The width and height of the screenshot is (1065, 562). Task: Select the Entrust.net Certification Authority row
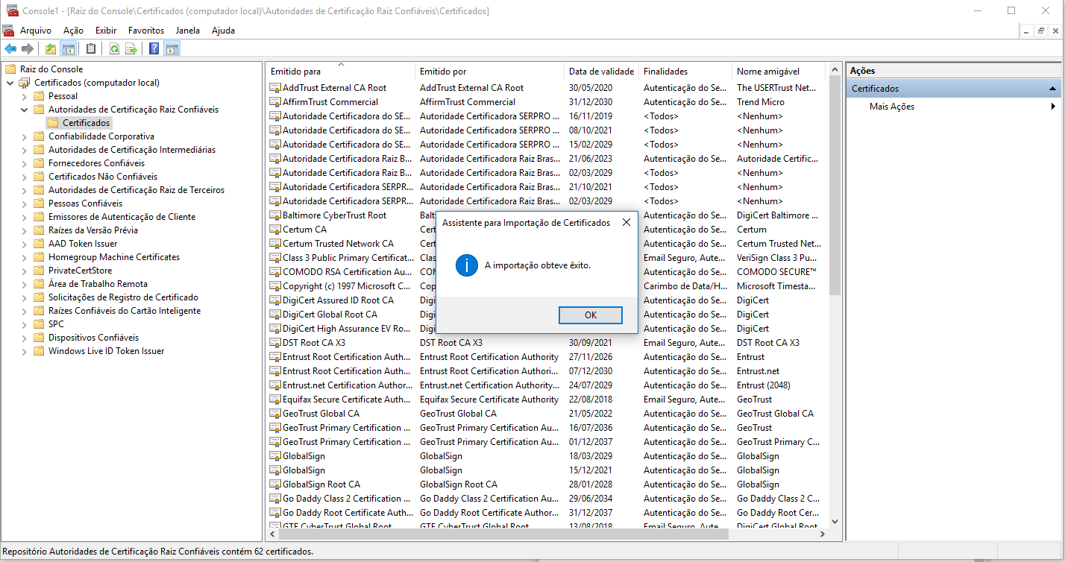click(x=547, y=385)
